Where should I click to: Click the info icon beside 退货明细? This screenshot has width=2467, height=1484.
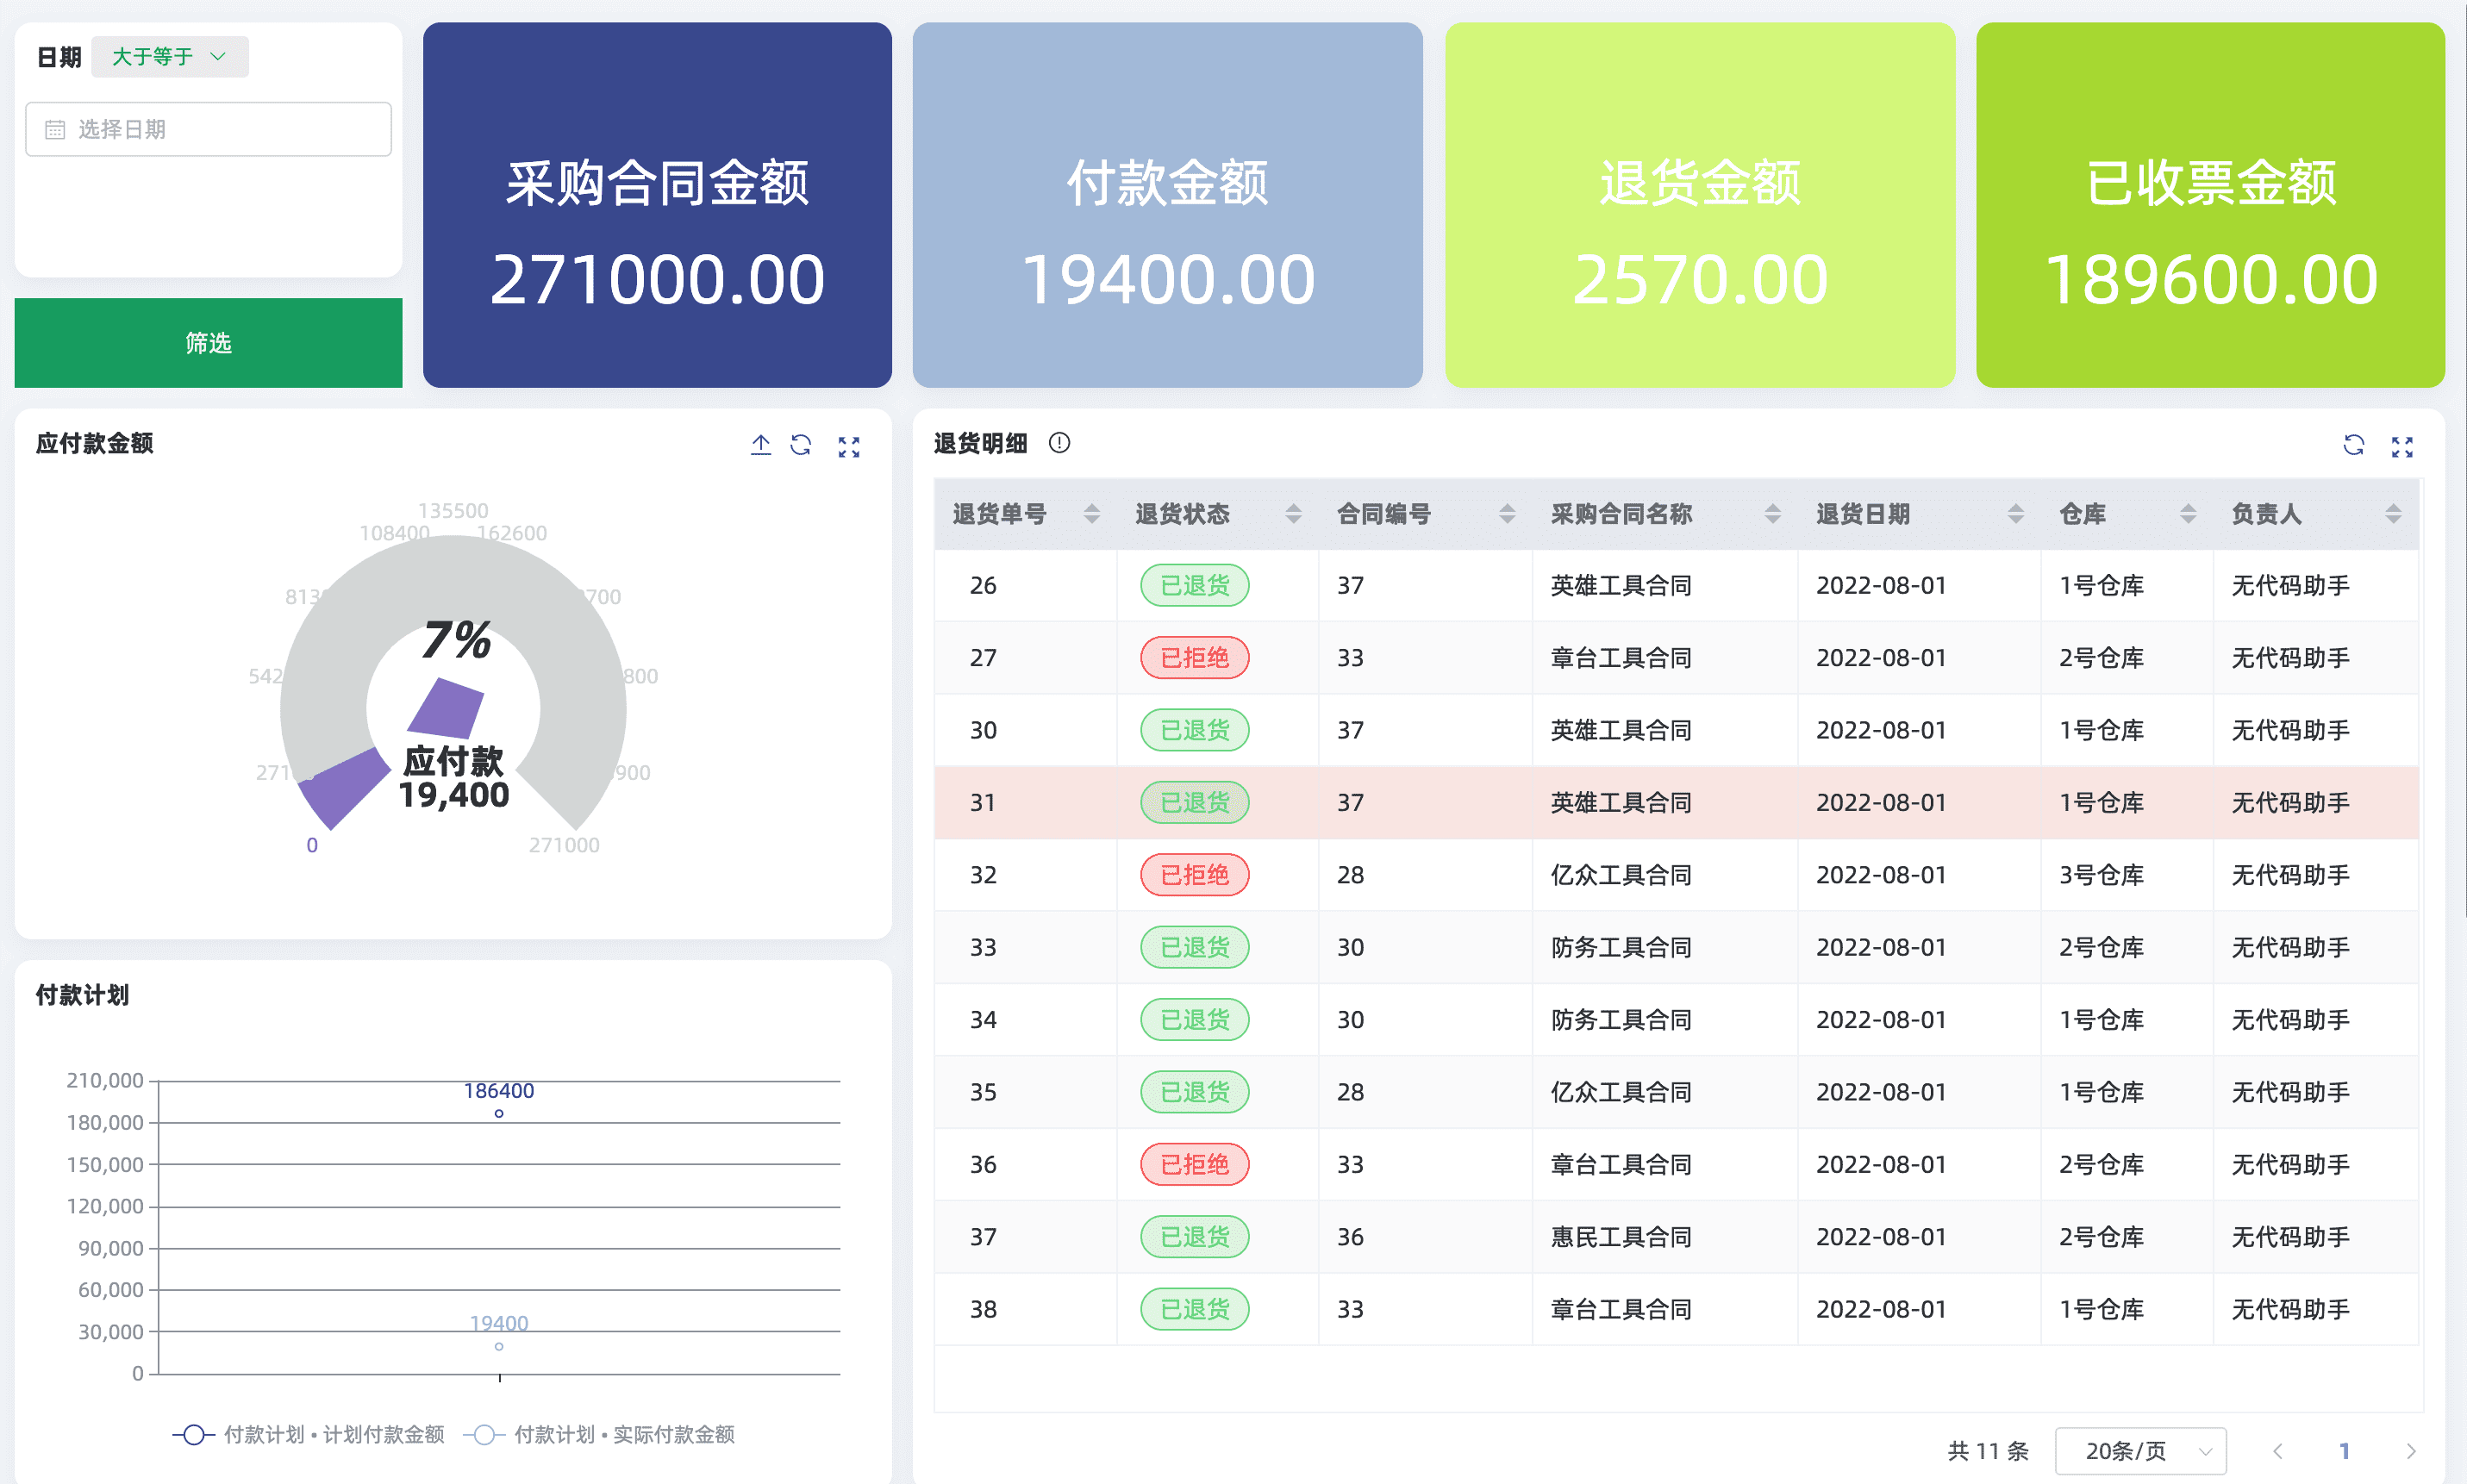pos(1059,443)
